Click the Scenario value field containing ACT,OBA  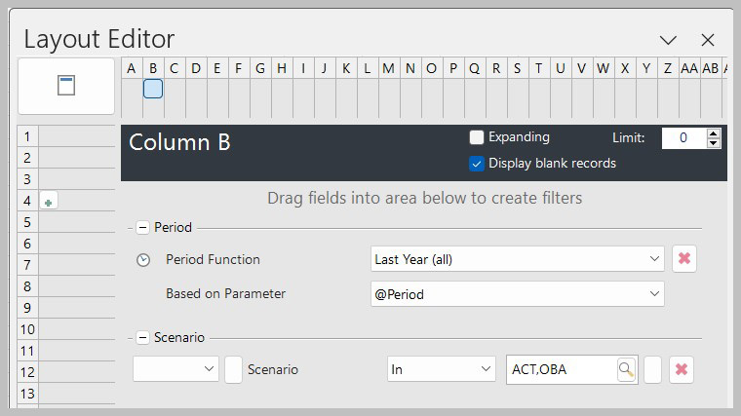point(561,370)
